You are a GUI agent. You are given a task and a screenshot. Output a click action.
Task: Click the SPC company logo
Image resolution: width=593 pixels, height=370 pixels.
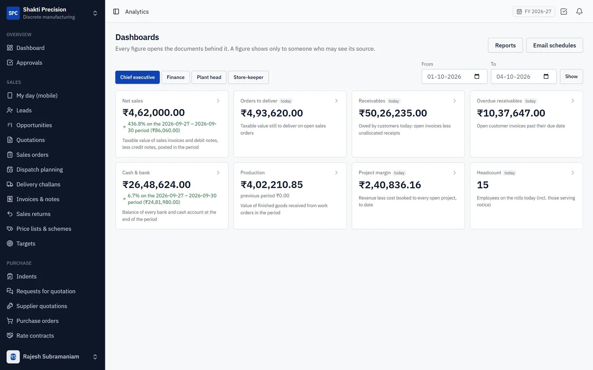13,13
